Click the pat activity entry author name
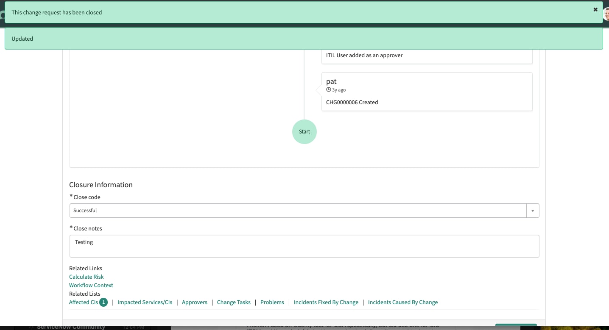Image resolution: width=609 pixels, height=330 pixels. (x=331, y=81)
